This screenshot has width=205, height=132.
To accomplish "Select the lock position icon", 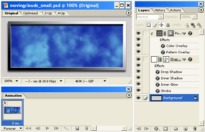I will [161, 25].
